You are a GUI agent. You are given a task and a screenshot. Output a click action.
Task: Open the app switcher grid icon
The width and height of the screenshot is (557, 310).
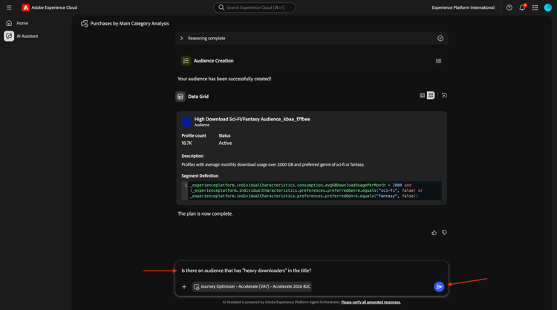pyautogui.click(x=535, y=7)
